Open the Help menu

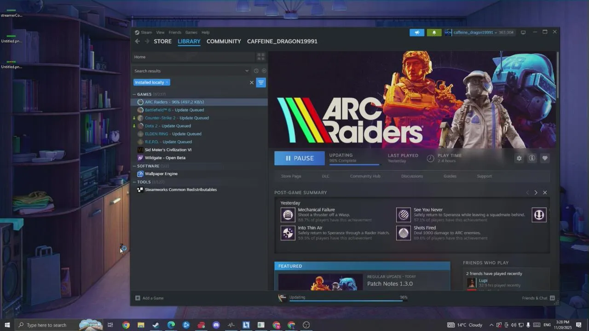click(x=206, y=33)
